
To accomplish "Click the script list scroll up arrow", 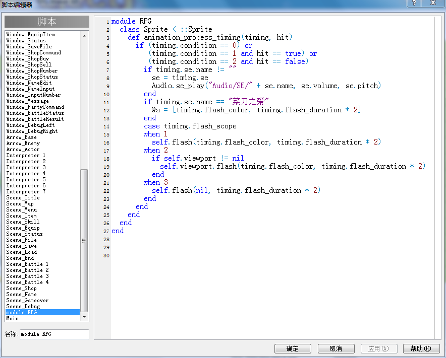I will click(84, 36).
